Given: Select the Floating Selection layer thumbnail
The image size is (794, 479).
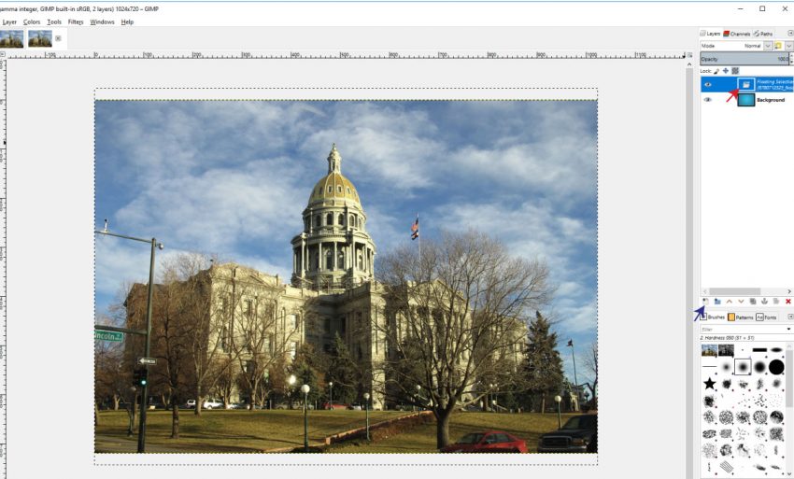Looking at the screenshot, I should [x=746, y=85].
